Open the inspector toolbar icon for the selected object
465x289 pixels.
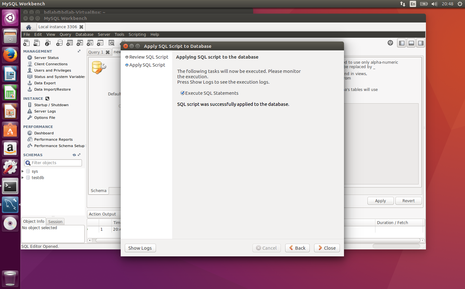pos(48,43)
